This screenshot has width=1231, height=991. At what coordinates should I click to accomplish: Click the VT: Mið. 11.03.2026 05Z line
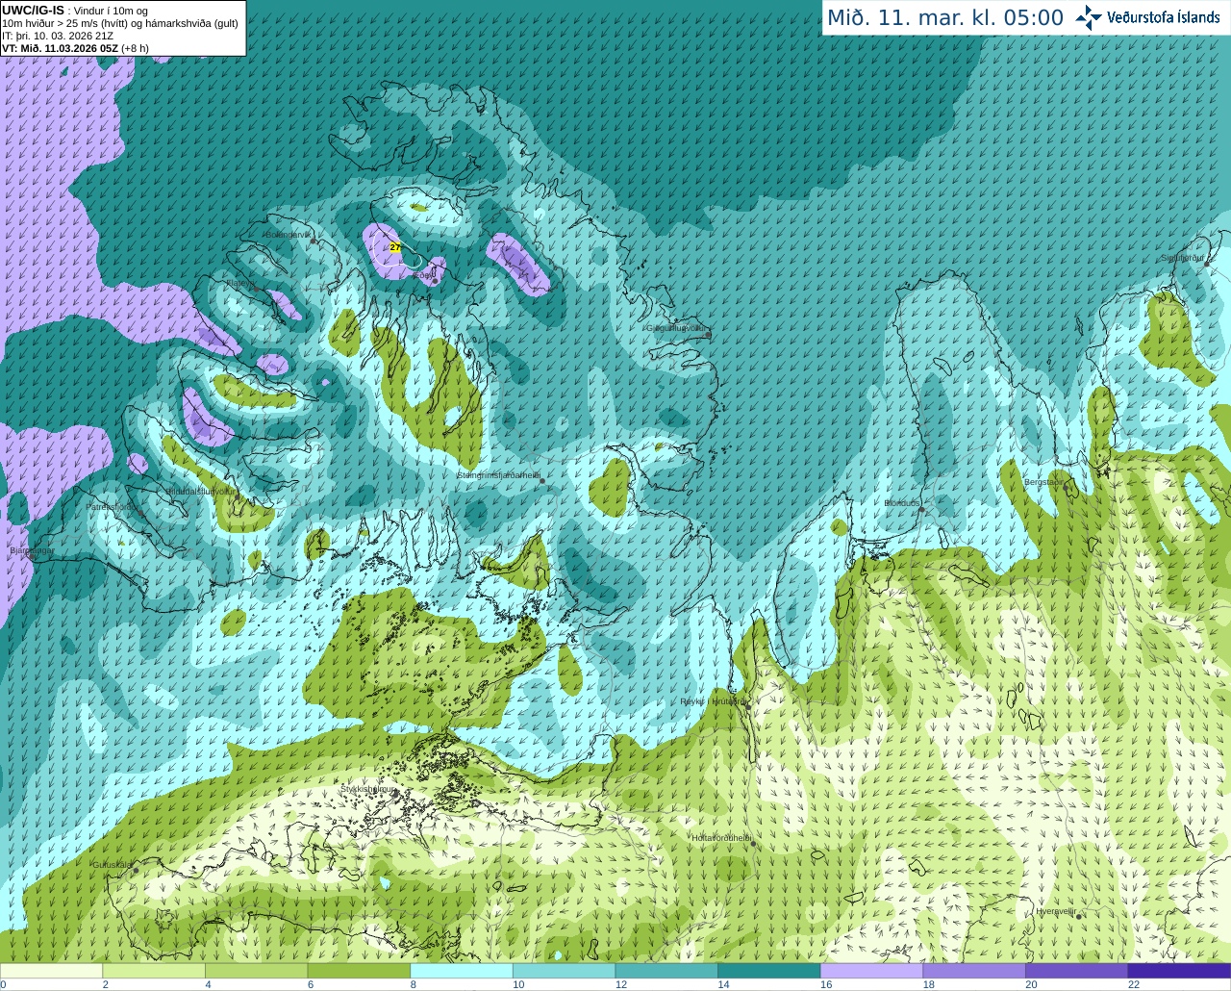click(x=75, y=48)
